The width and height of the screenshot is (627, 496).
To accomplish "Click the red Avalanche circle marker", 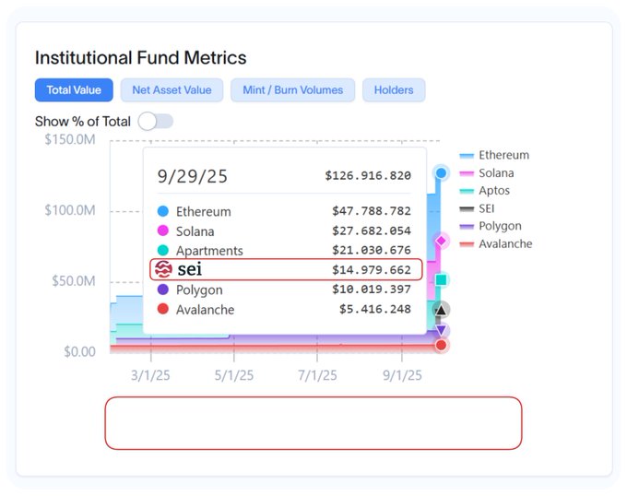I will 441,345.
